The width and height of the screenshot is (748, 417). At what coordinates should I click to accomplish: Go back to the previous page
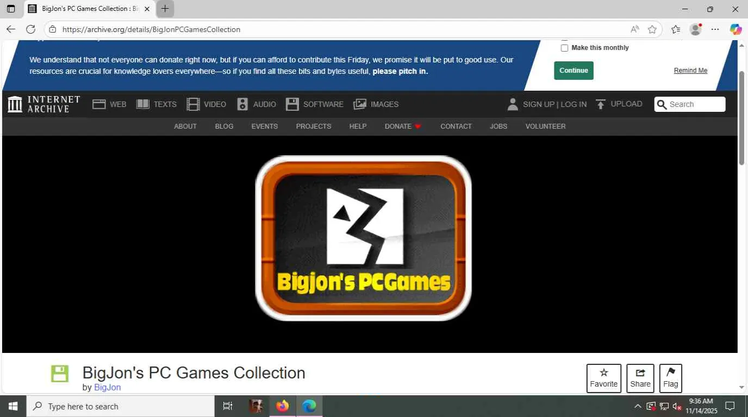(11, 29)
